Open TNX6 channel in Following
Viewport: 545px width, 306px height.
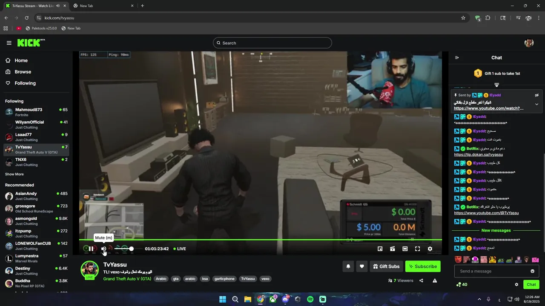click(x=36, y=162)
